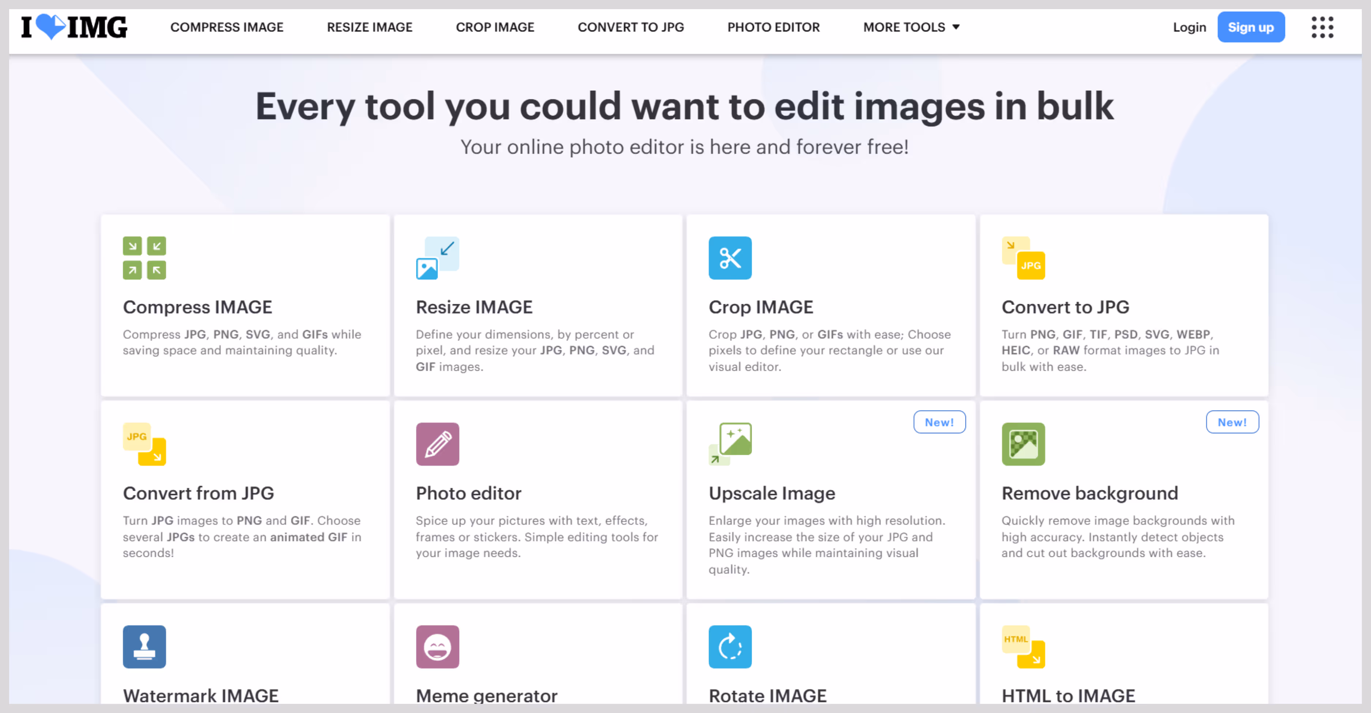
Task: Open CONVERT TO JPG navigation item
Action: point(631,27)
